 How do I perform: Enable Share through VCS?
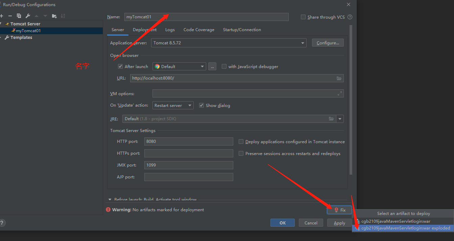(x=303, y=17)
